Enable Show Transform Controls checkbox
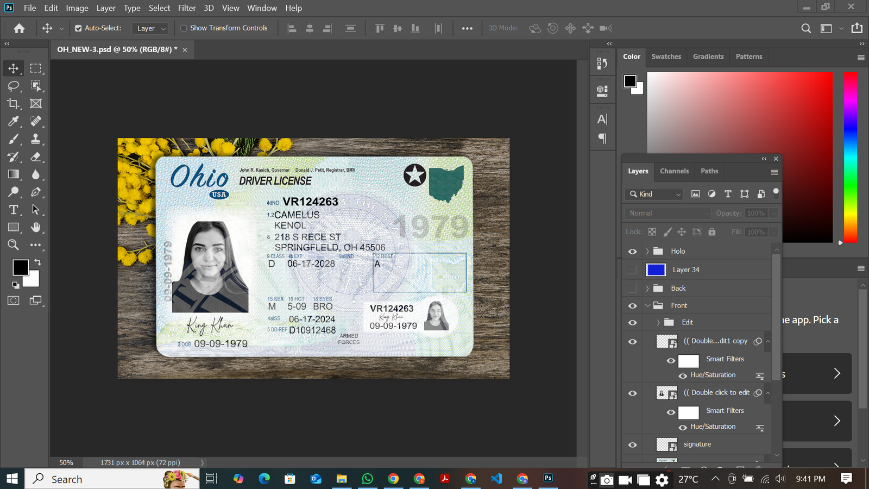Image resolution: width=869 pixels, height=489 pixels. click(x=184, y=28)
